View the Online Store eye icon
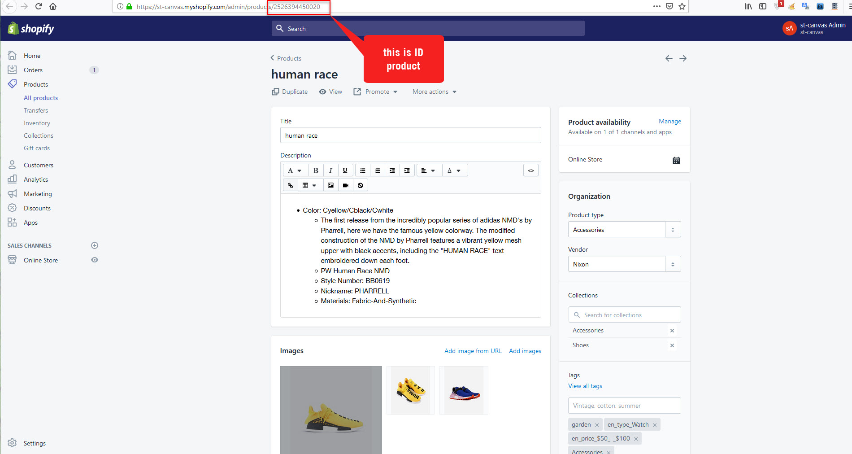Image resolution: width=852 pixels, height=454 pixels. click(95, 260)
